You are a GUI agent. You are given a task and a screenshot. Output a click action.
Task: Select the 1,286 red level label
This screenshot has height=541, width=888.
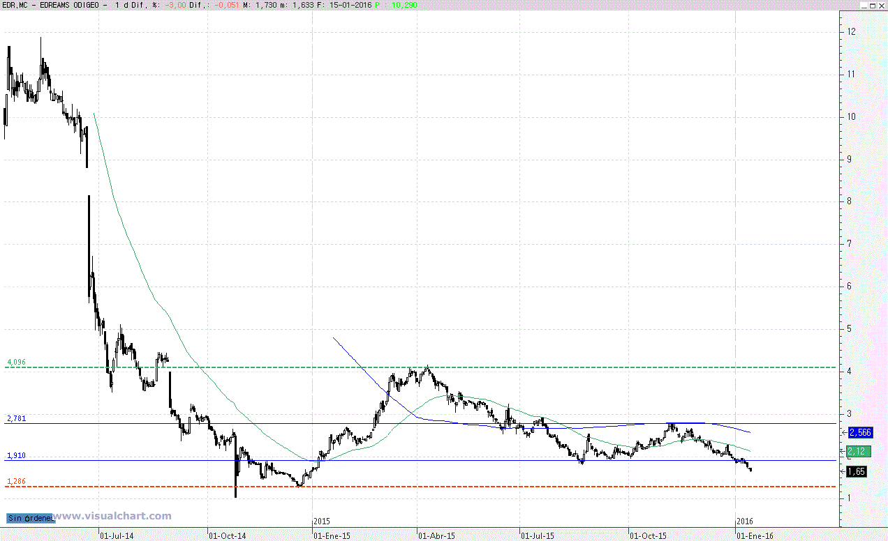(x=16, y=481)
